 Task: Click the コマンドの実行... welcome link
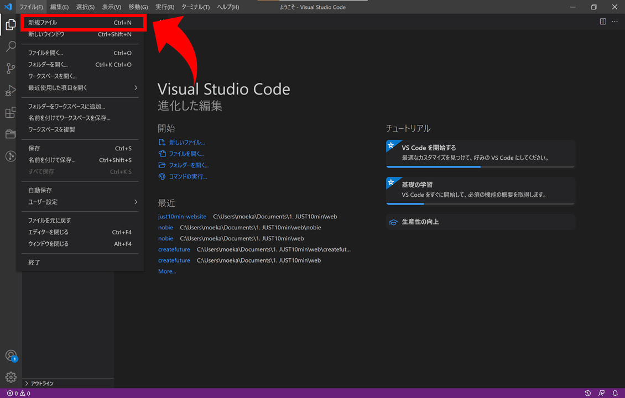pos(187,176)
